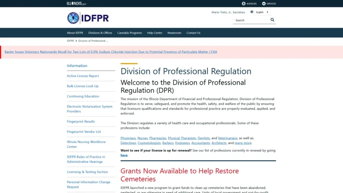Click the Veterinarians profession link

(227, 138)
